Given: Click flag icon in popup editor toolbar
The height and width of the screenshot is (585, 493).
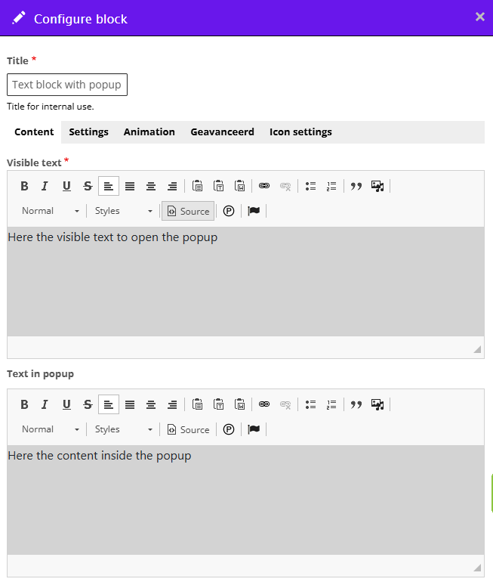Looking at the screenshot, I should click(254, 429).
